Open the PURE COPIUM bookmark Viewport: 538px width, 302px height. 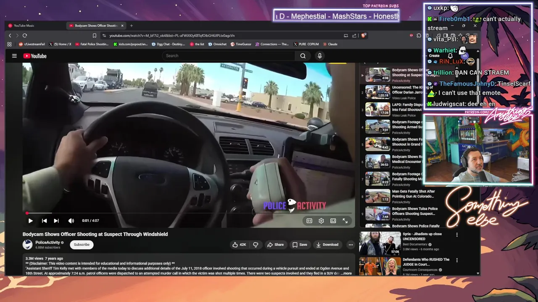click(x=306, y=44)
